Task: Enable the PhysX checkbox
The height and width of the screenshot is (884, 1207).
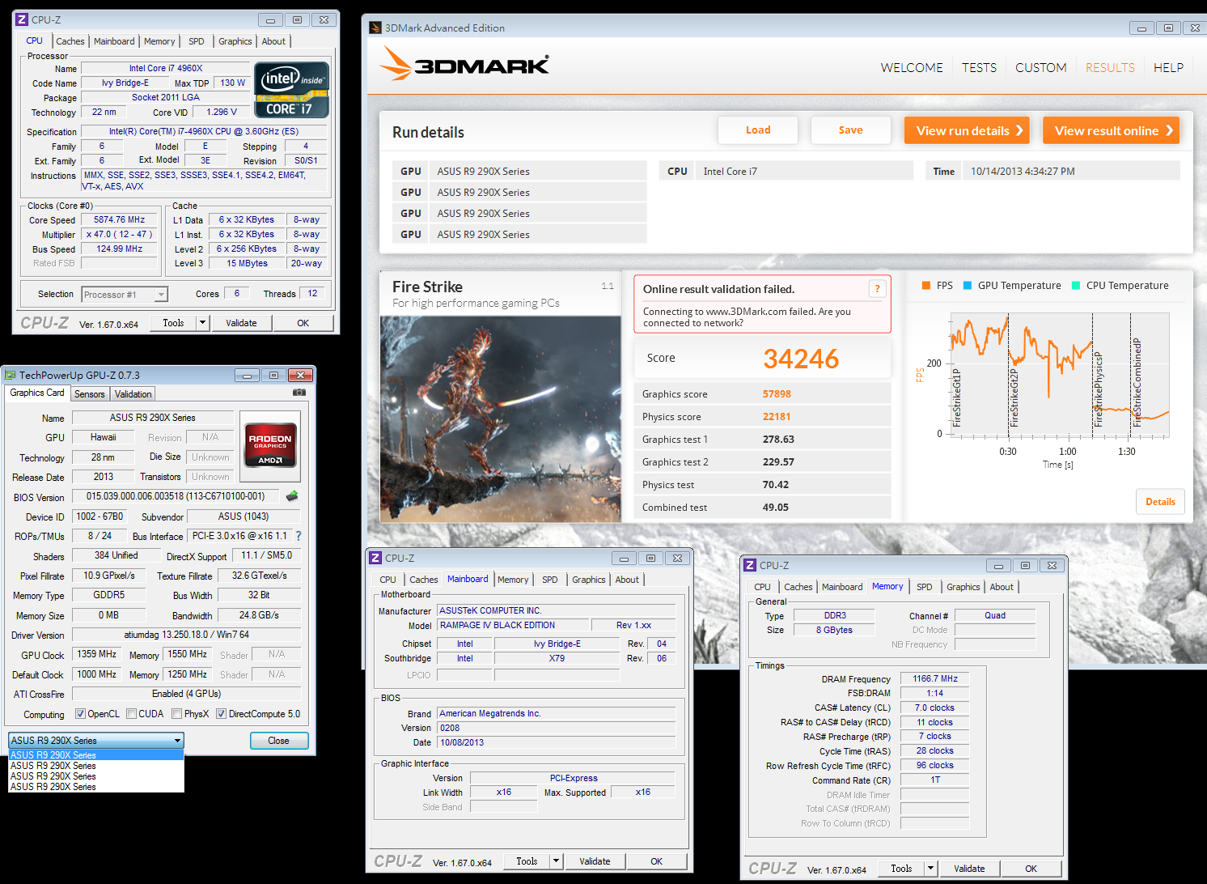Action: pos(176,713)
